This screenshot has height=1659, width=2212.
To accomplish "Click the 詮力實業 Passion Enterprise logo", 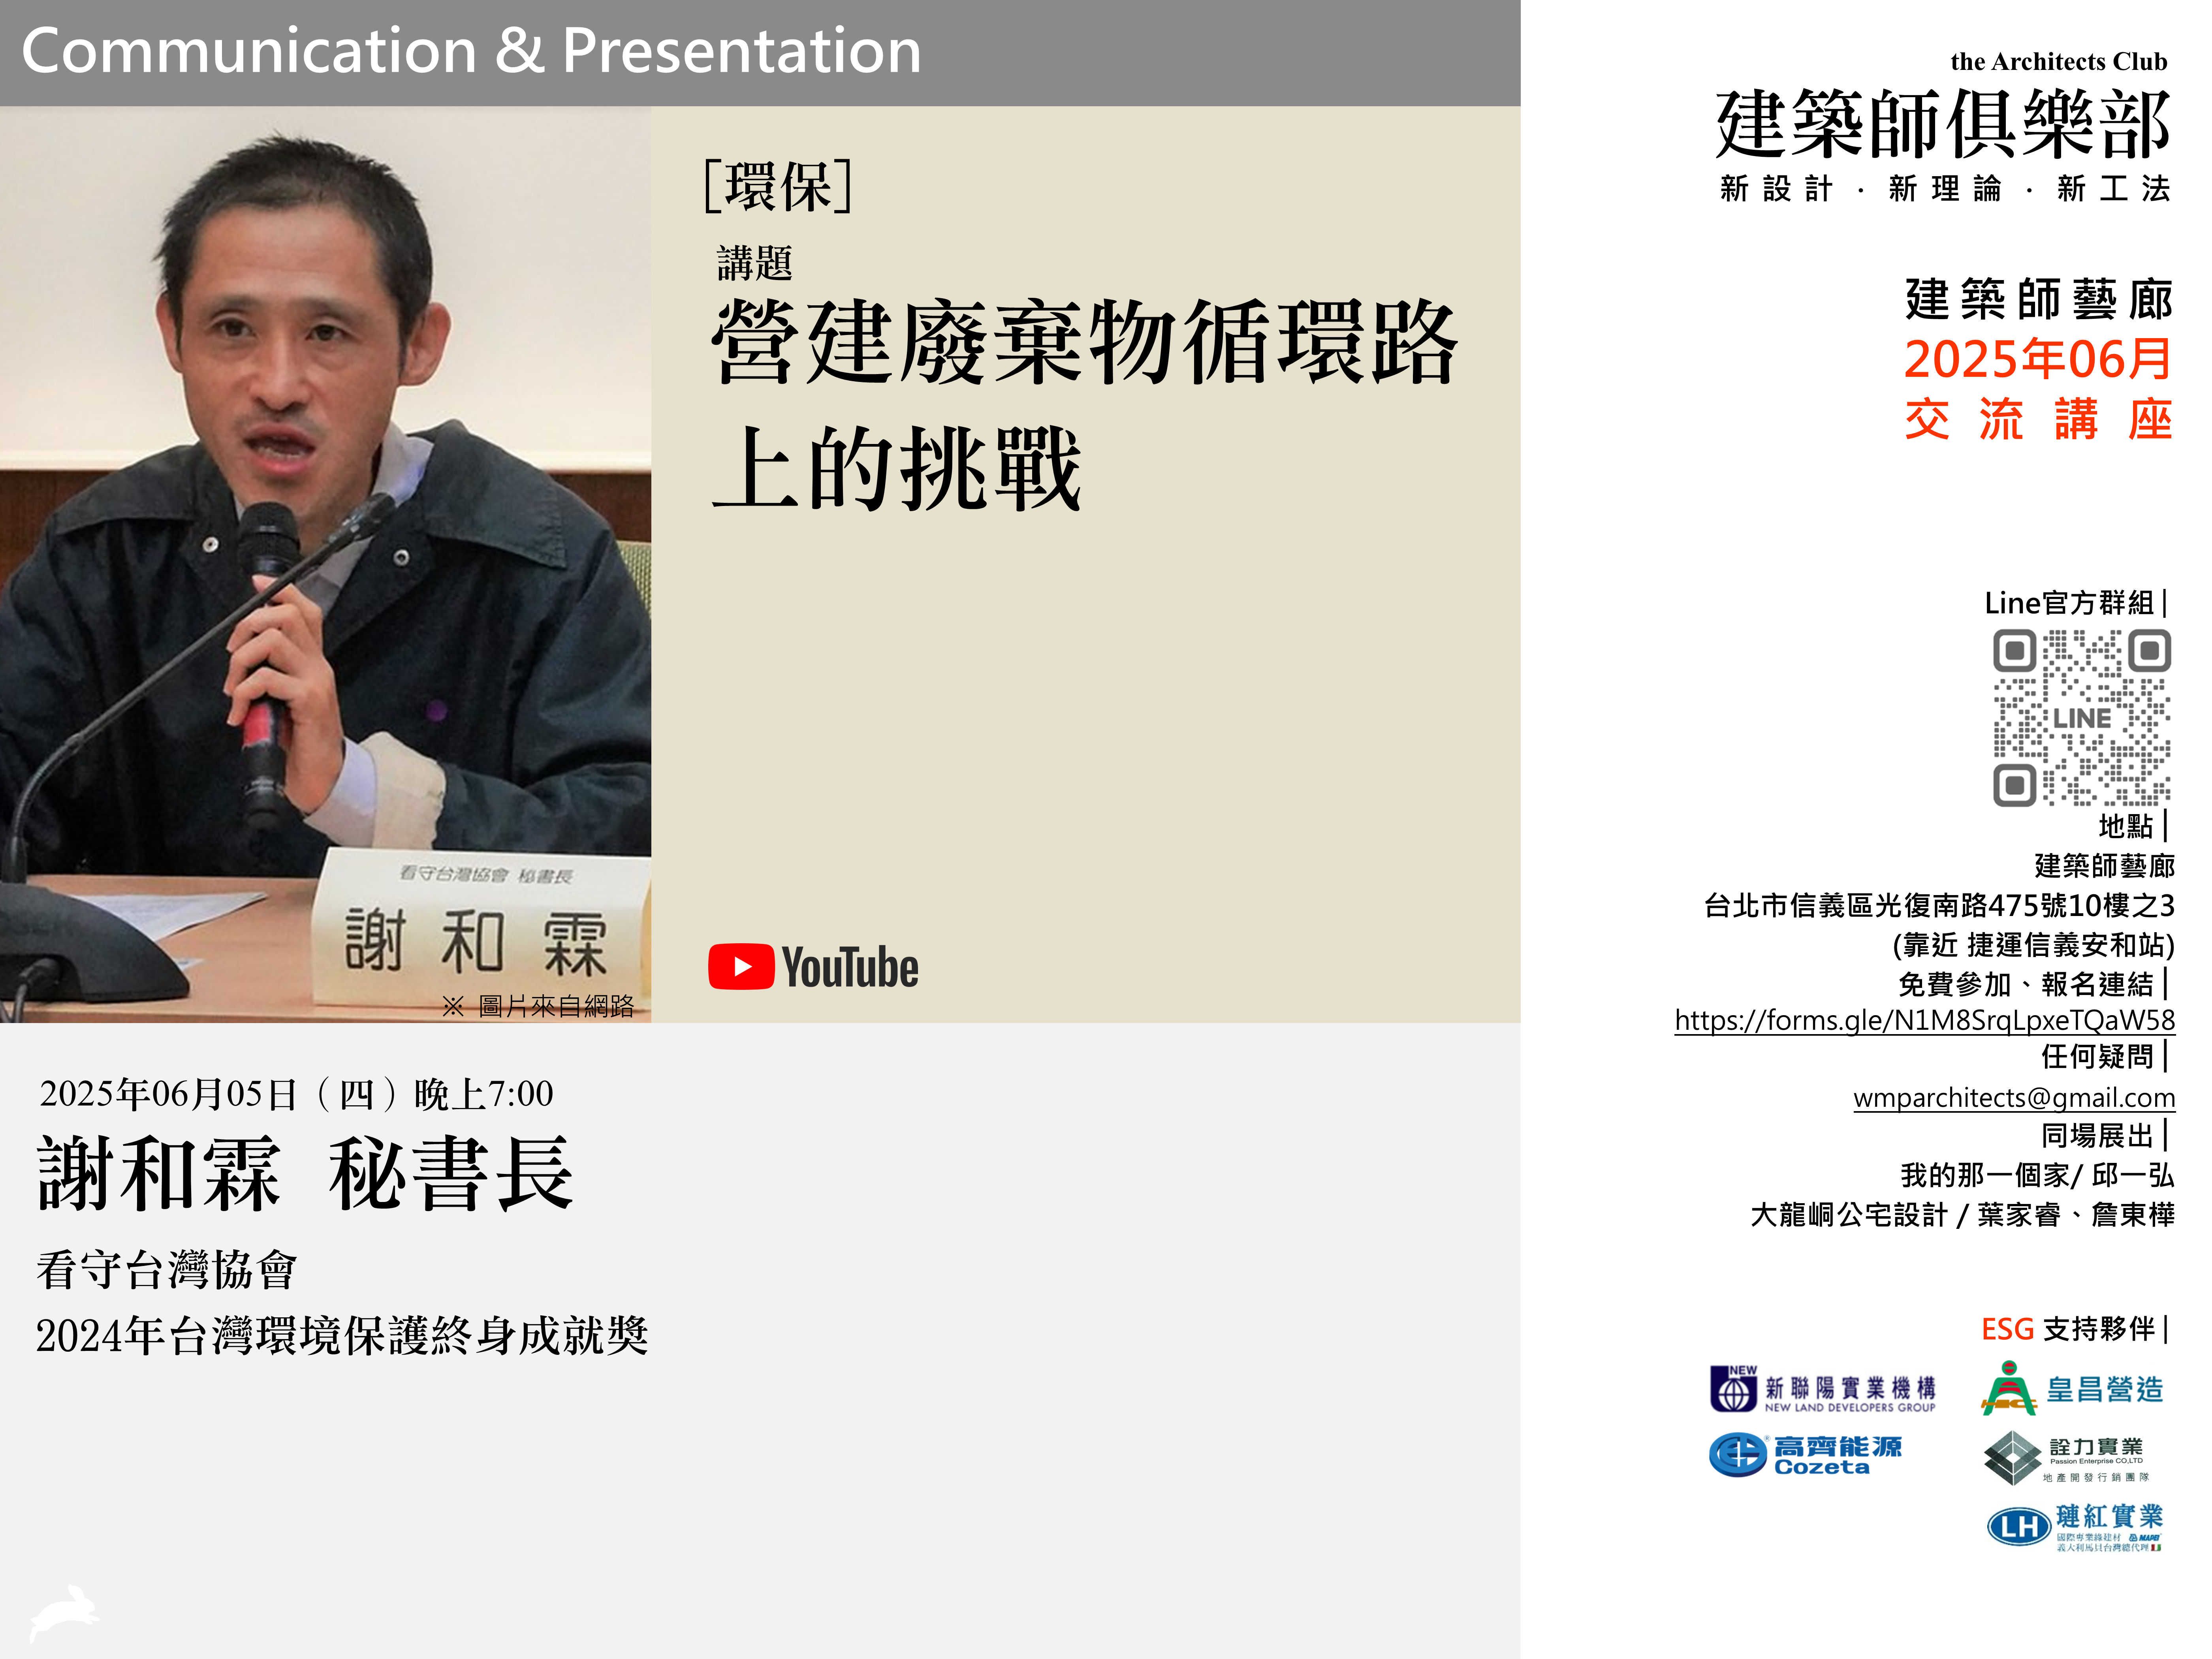I will point(2066,1457).
